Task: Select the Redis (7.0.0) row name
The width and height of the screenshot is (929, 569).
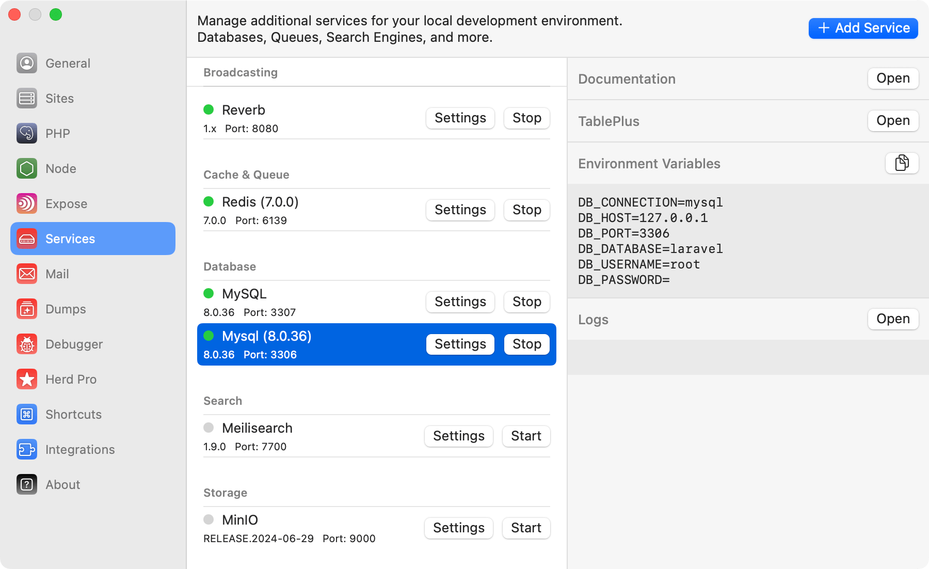Action: click(x=260, y=202)
